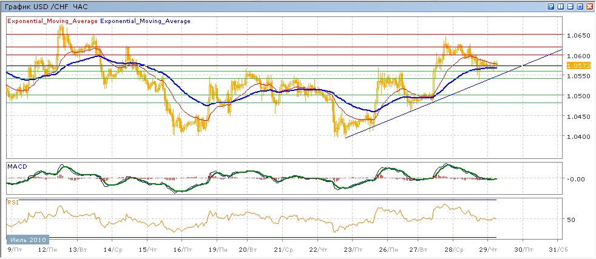The image size is (596, 259).
Task: Tile charts horizontally using the two-row icon
Action: [x=570, y=6]
